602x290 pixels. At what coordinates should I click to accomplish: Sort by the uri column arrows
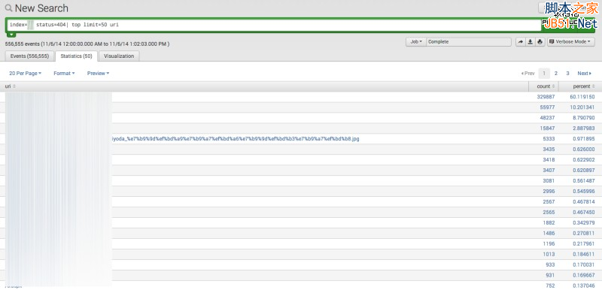(14, 86)
